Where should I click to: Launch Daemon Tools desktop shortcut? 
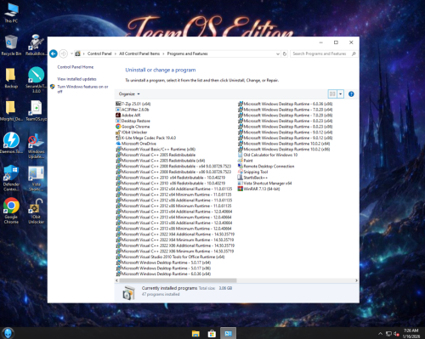[11, 143]
